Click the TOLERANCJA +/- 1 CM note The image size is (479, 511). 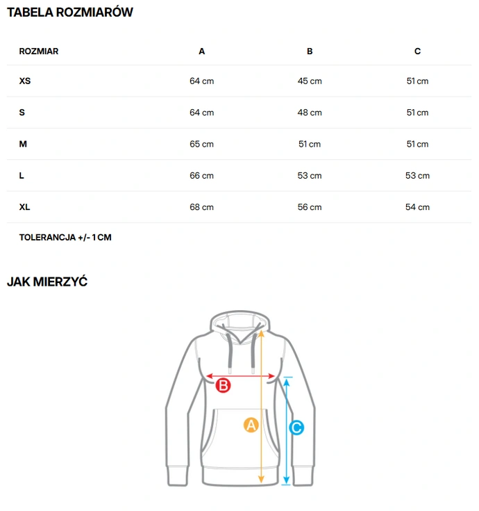[x=65, y=237]
